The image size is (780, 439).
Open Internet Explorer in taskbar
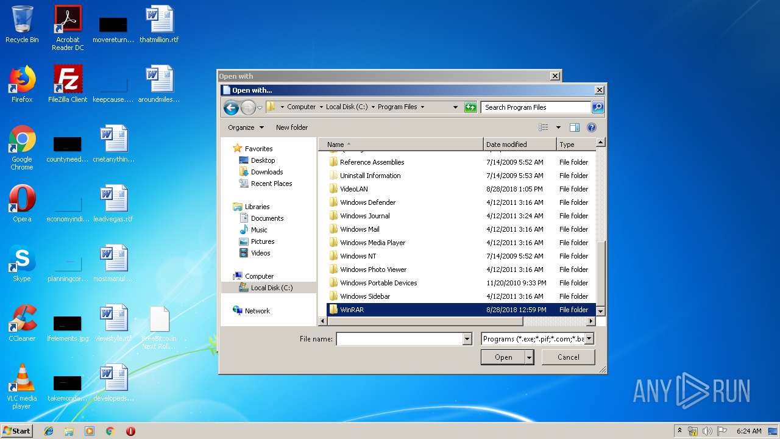point(49,431)
